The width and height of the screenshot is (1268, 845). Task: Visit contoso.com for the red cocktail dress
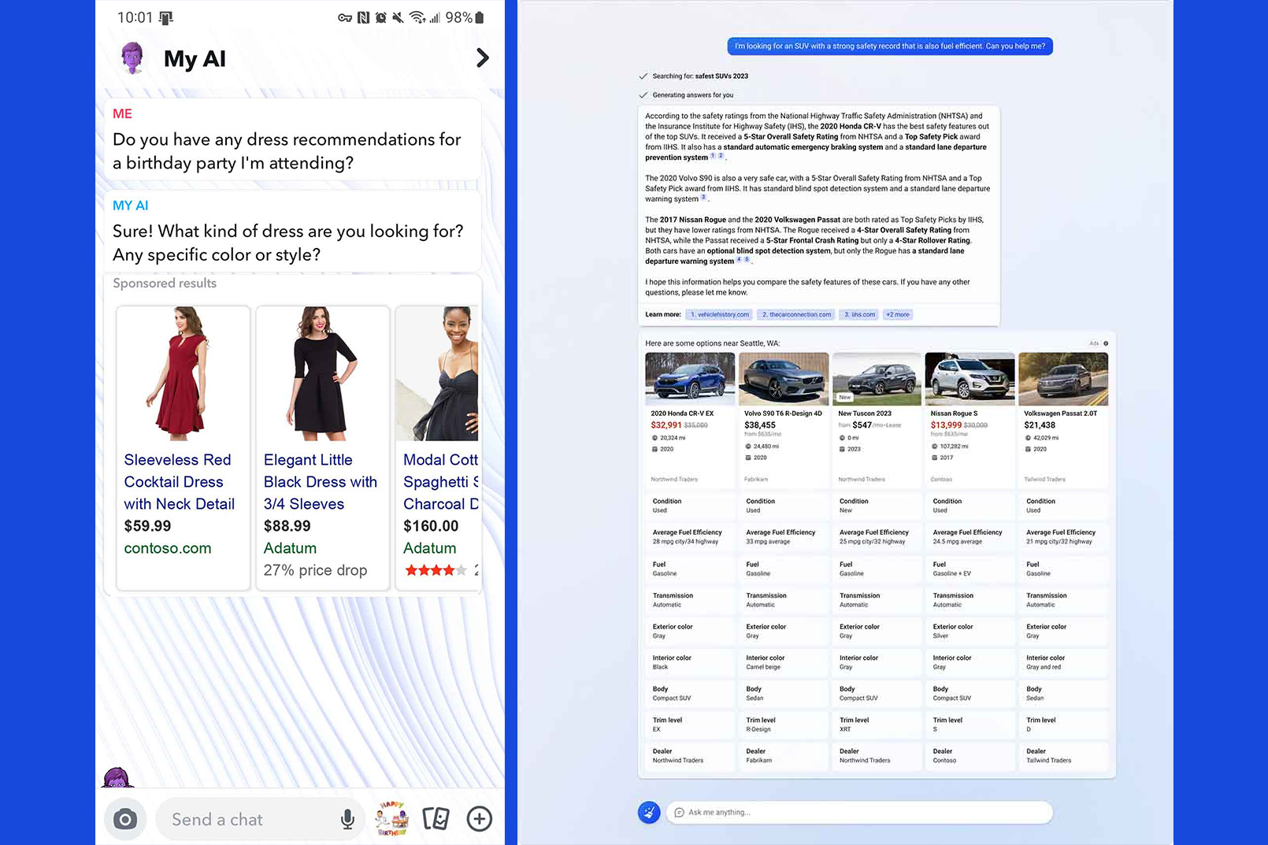(x=167, y=548)
